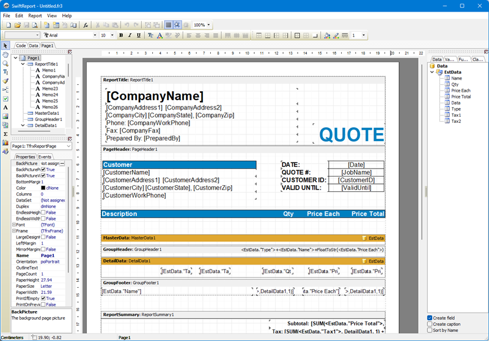Screen dimensions: 489x341
Task: Click the New report icon
Action: click(x=9, y=25)
